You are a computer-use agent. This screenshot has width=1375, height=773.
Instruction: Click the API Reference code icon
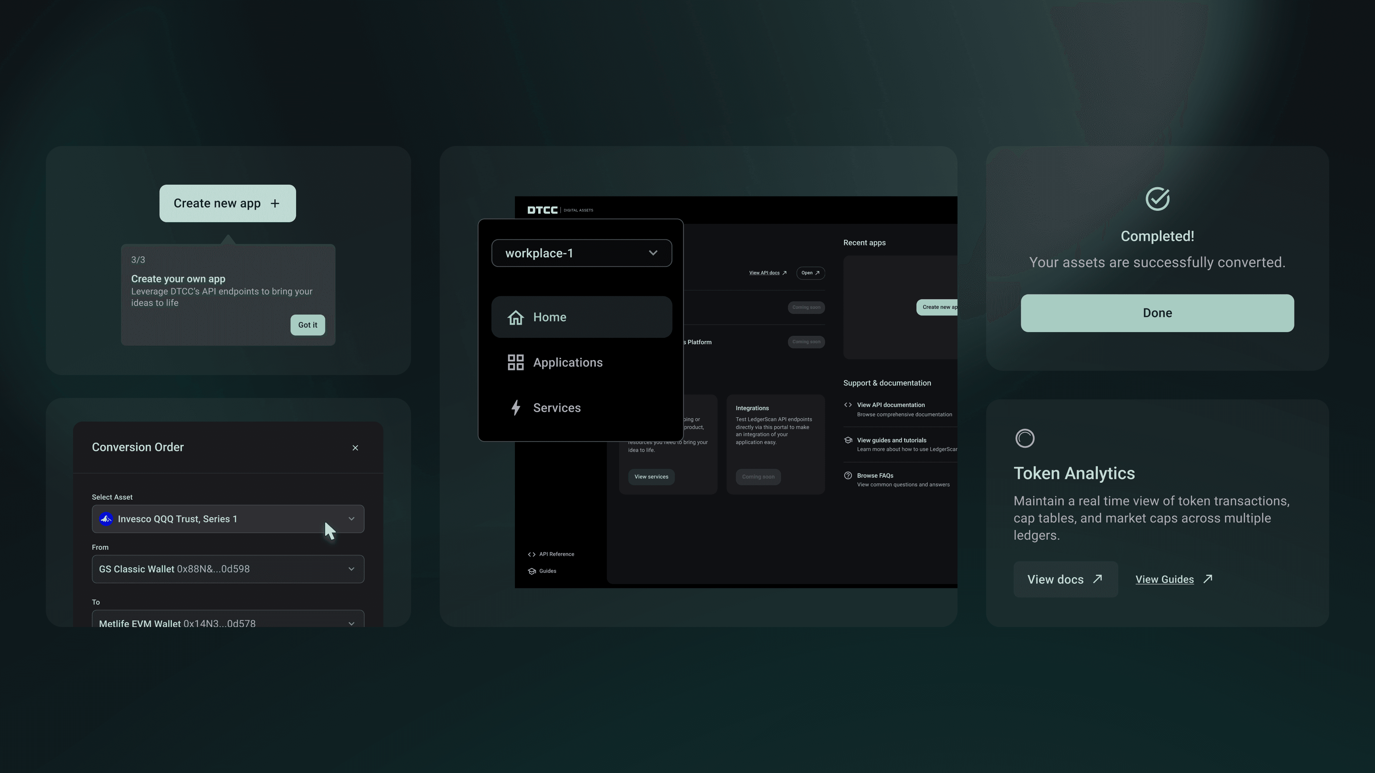pyautogui.click(x=531, y=554)
